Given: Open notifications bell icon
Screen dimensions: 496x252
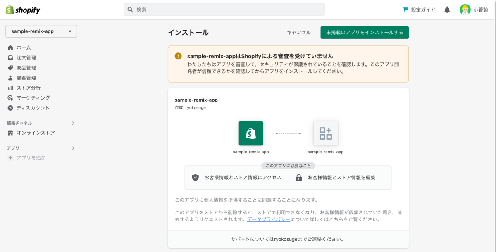Looking at the screenshot, I should pos(447,10).
